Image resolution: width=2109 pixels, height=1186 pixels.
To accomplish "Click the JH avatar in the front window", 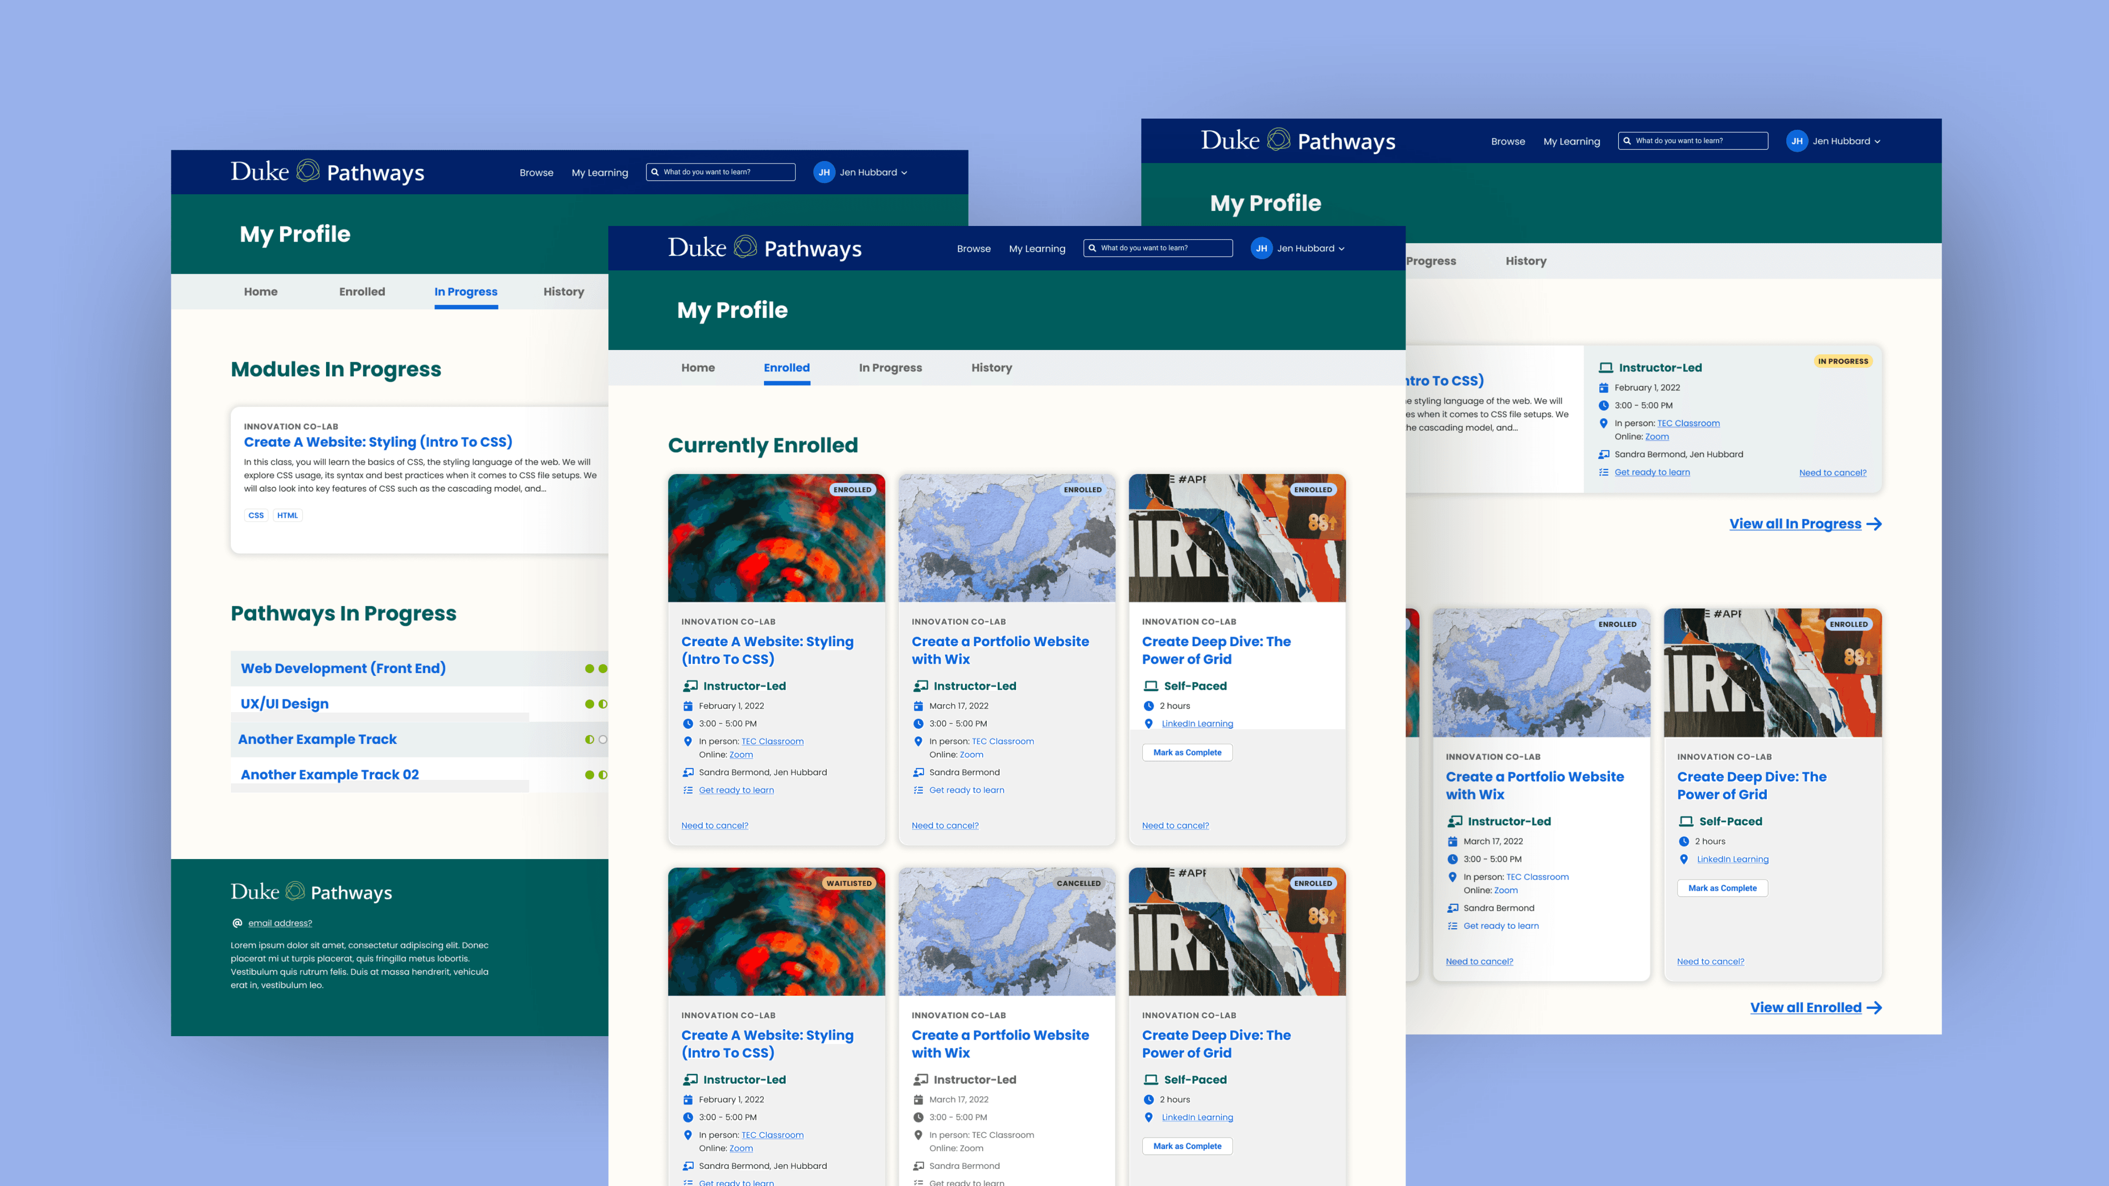I will pyautogui.click(x=1261, y=248).
